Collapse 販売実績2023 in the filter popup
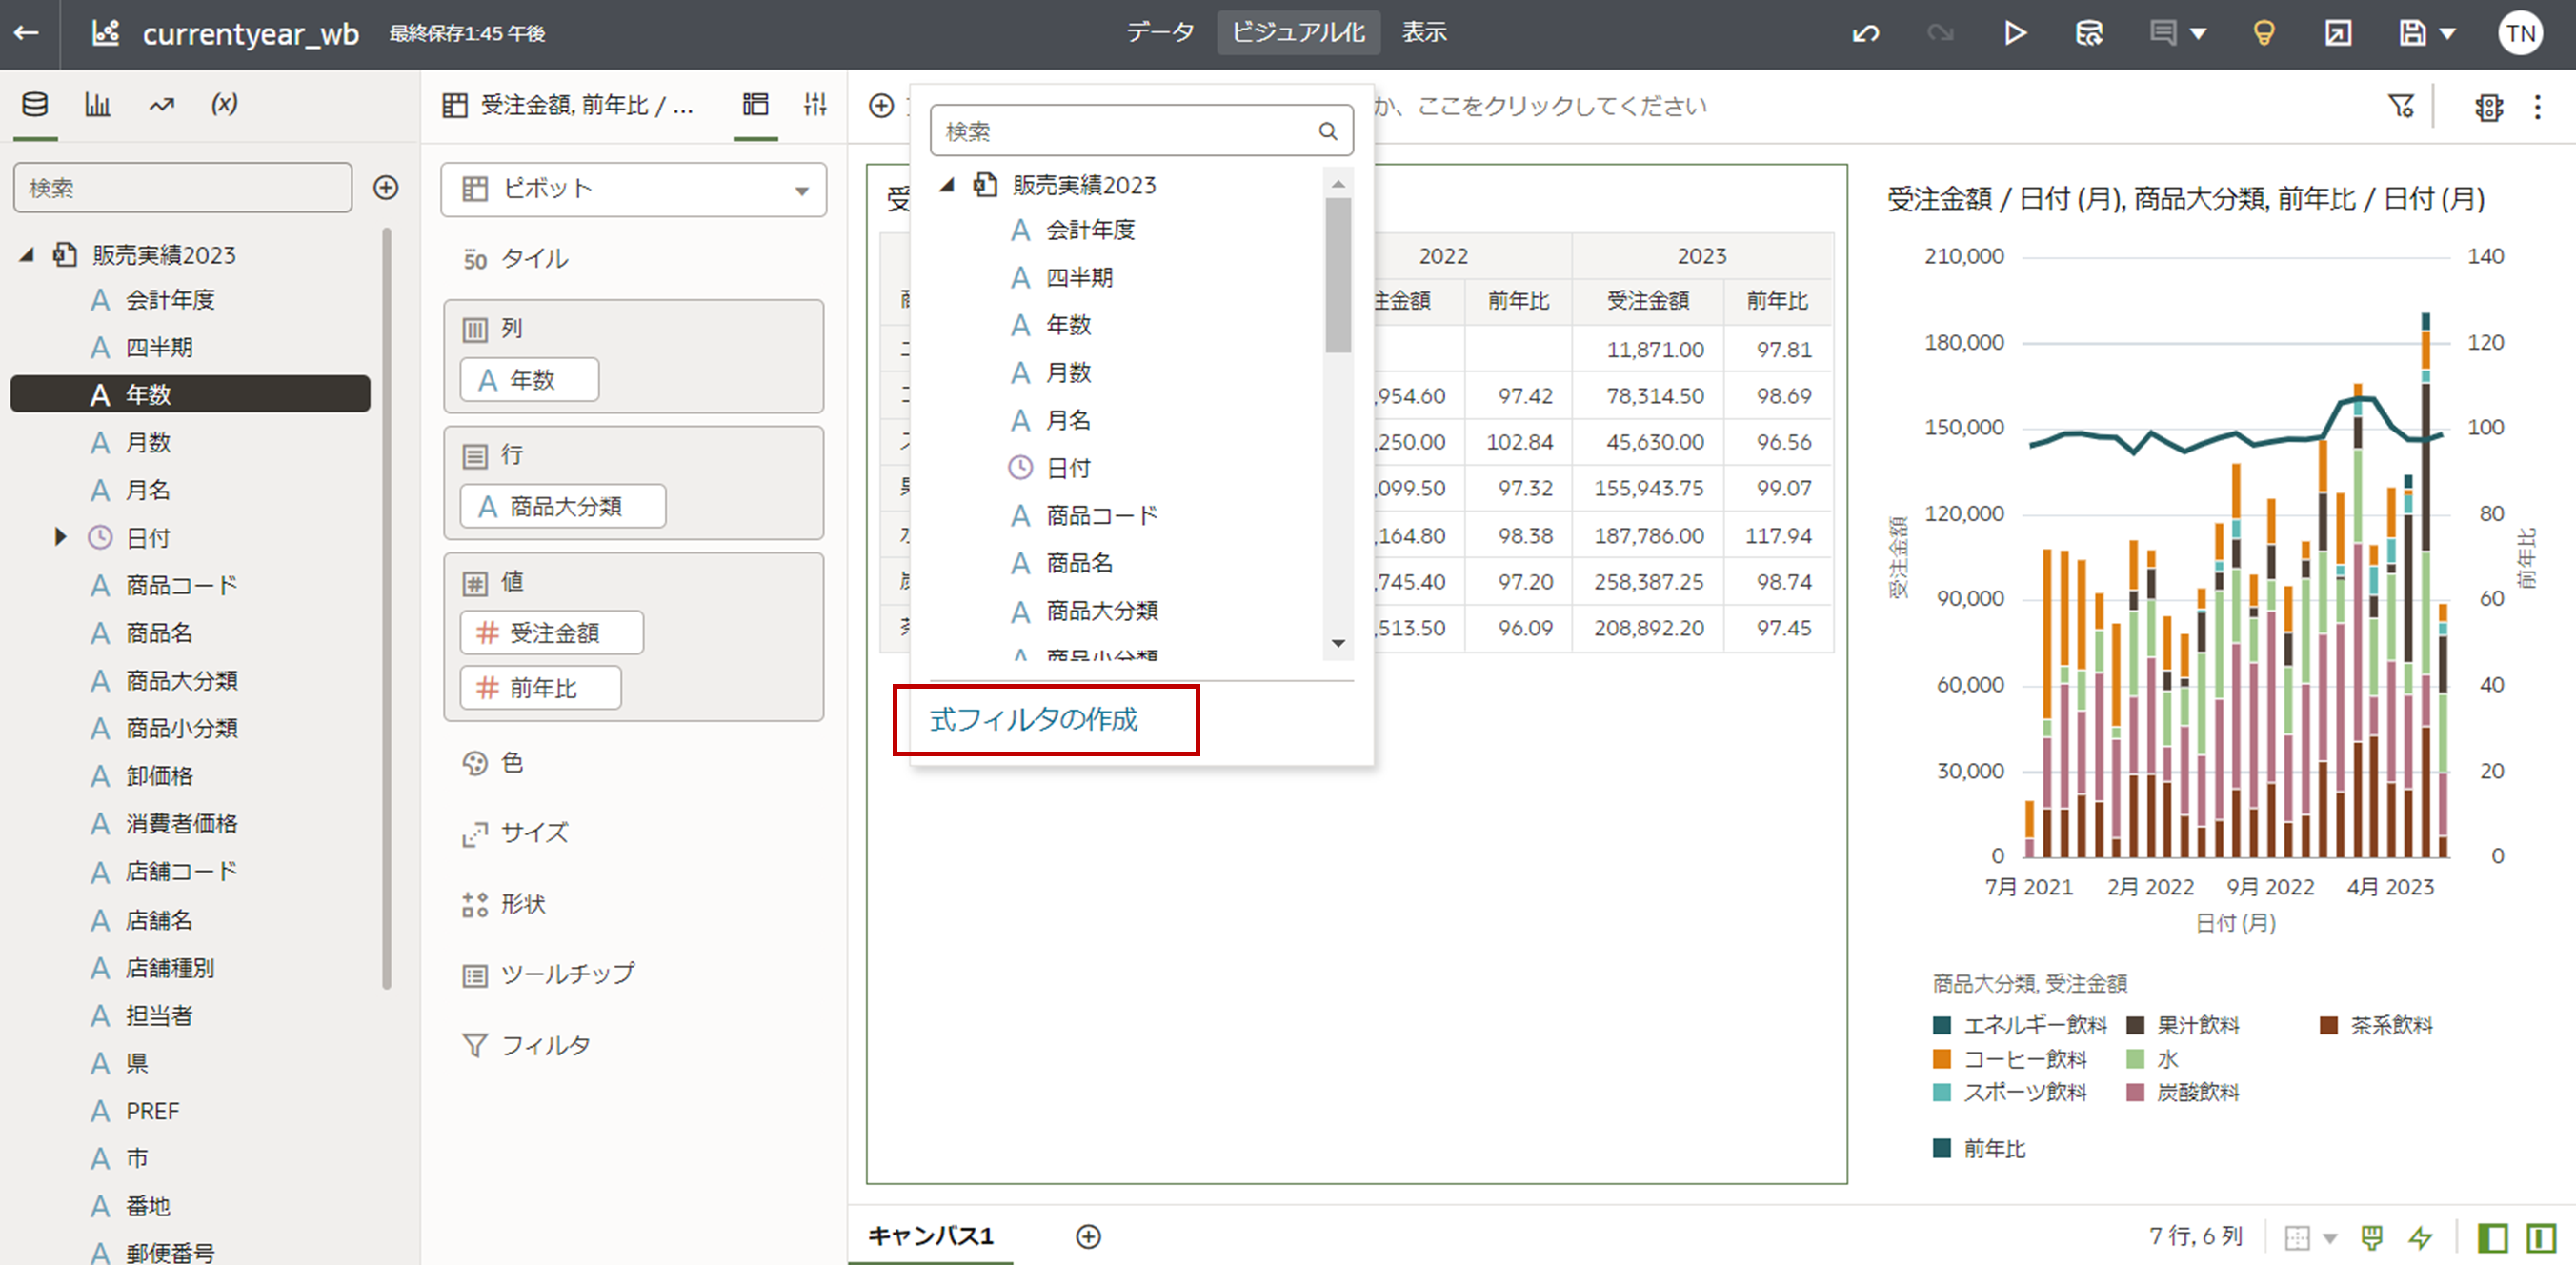 pos(947,185)
